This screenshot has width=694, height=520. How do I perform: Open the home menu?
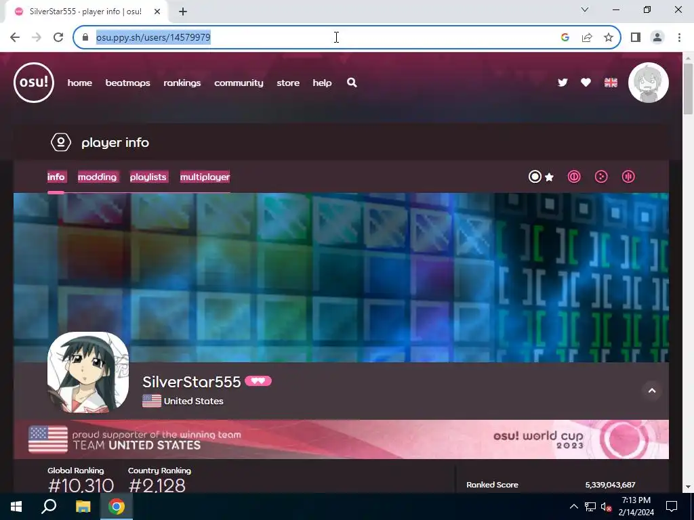coord(80,83)
